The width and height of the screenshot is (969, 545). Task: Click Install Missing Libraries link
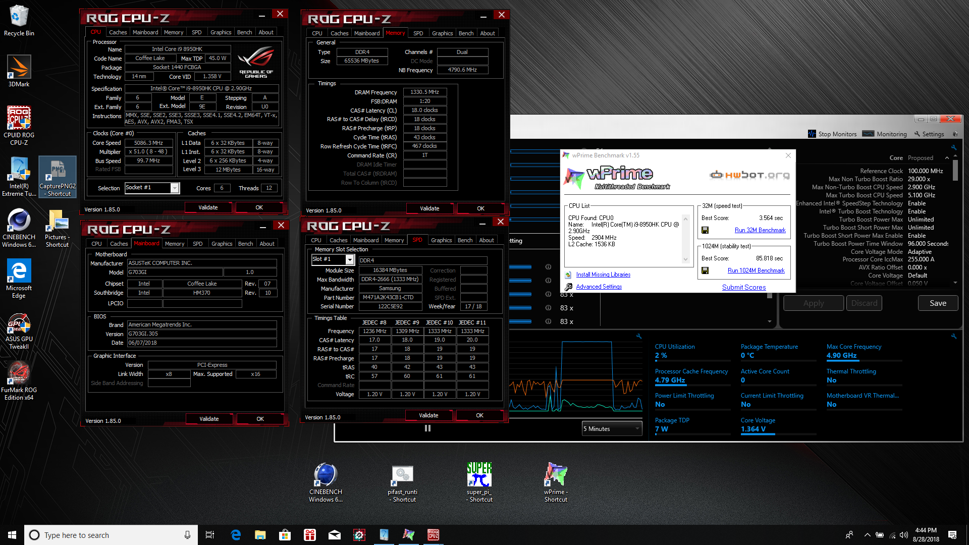click(x=603, y=275)
